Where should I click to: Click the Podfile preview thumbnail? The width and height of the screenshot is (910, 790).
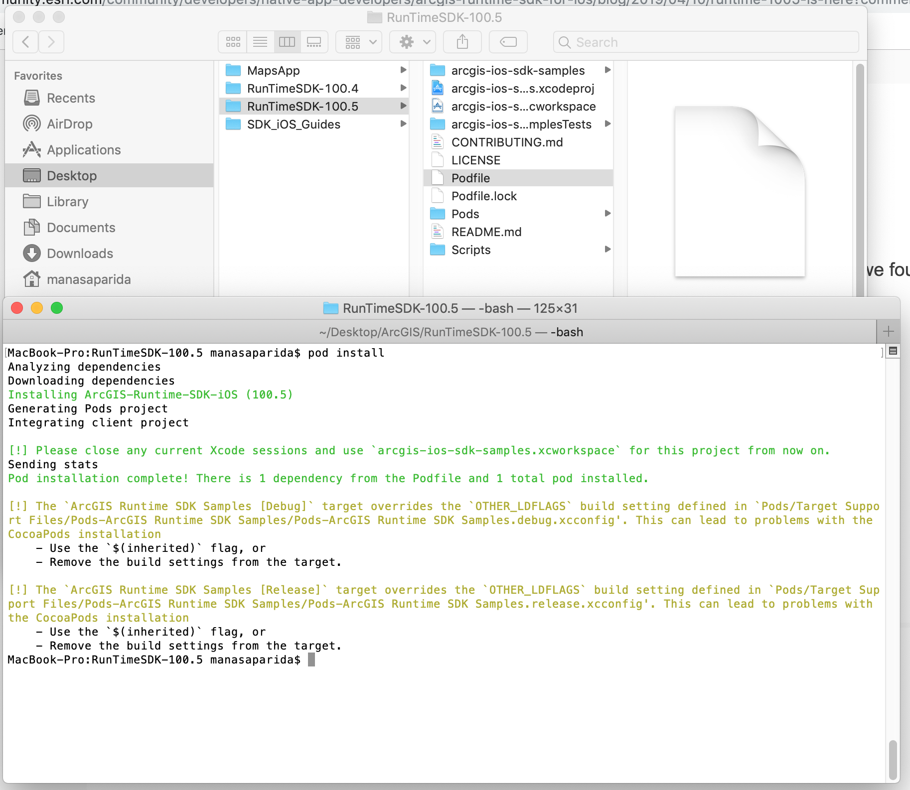(740, 191)
